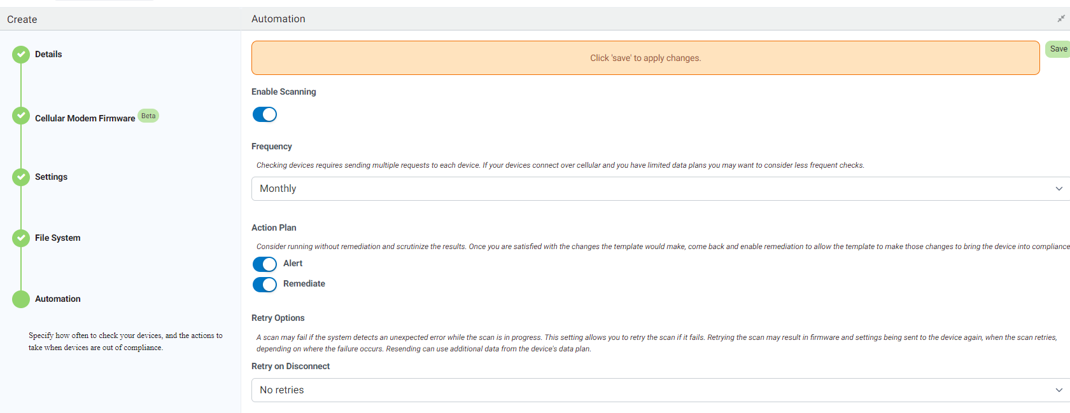Disable the Enable Scanning toggle
Screen dimensions: 1070x413
tap(265, 114)
